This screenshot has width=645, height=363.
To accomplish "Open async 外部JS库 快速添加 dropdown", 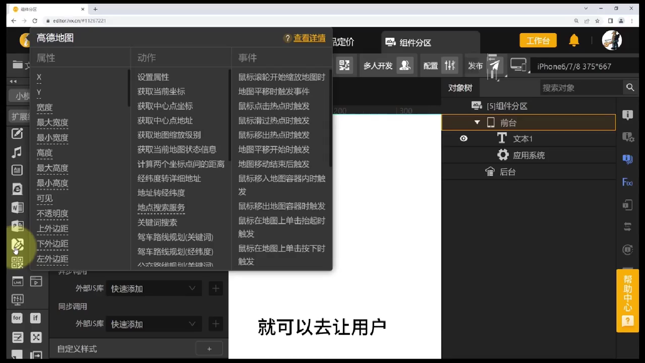I will [x=153, y=288].
